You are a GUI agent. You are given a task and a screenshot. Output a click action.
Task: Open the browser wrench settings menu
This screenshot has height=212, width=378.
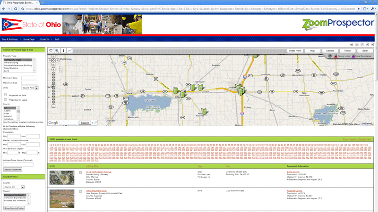[x=373, y=8]
